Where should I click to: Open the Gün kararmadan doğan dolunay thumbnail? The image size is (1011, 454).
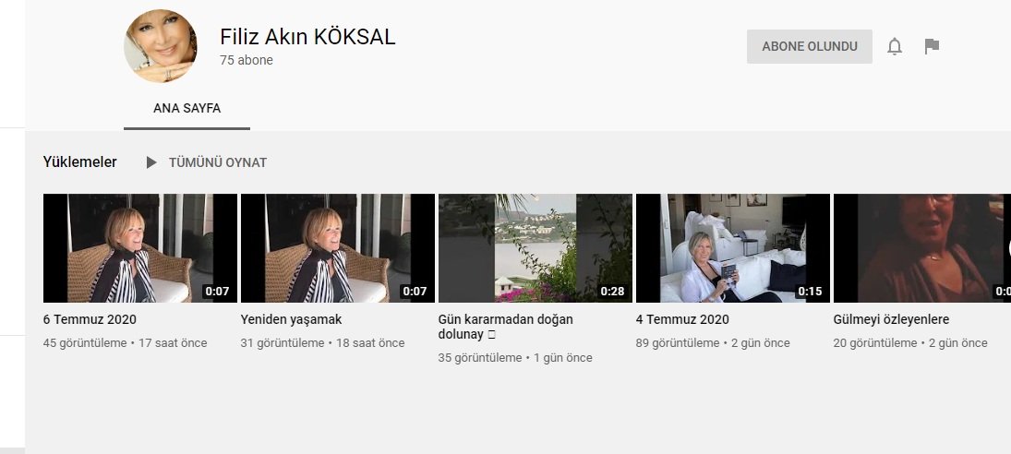tap(536, 248)
